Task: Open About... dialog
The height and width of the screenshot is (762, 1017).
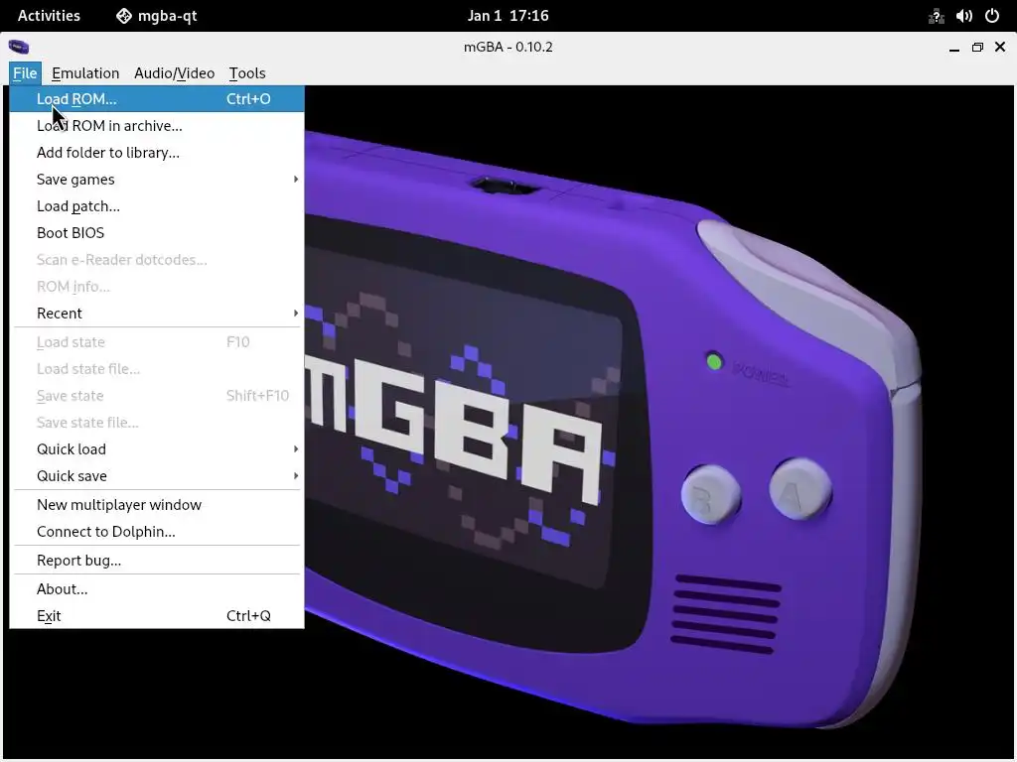Action: coord(157,589)
